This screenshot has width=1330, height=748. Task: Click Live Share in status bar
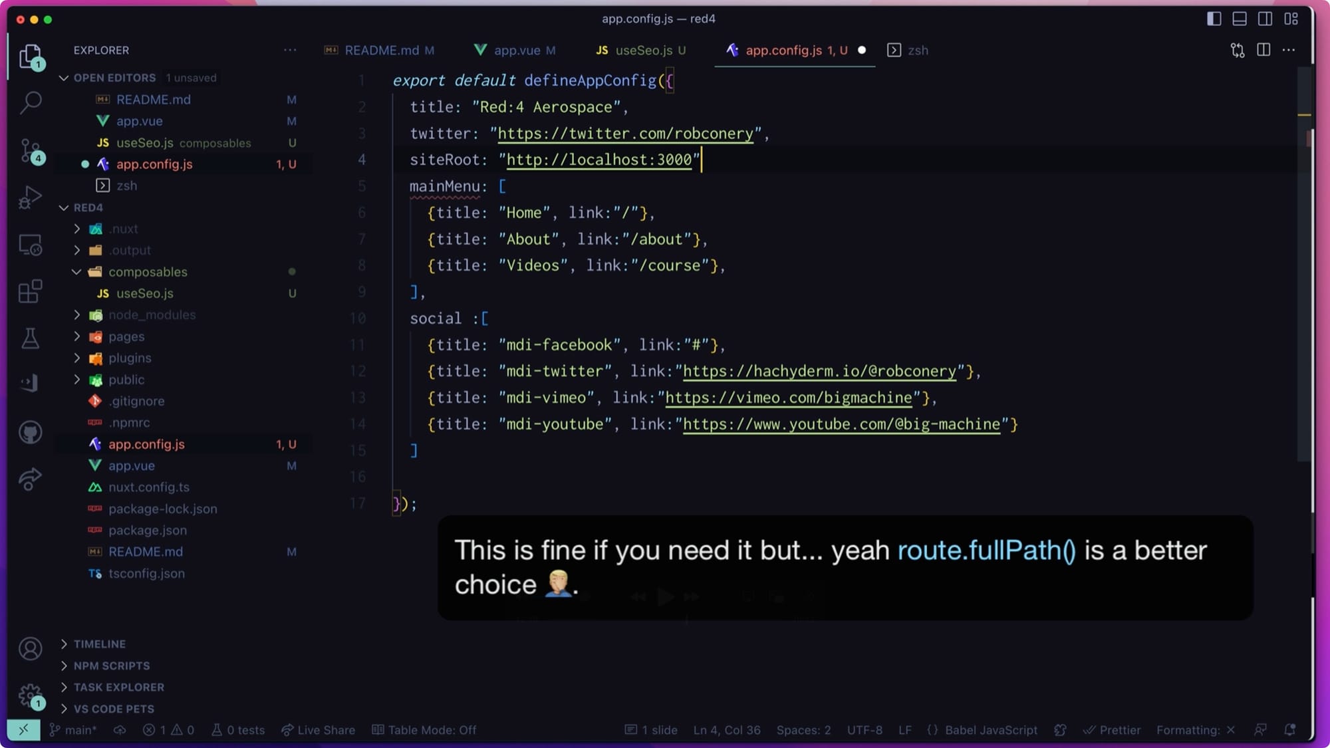coord(319,730)
